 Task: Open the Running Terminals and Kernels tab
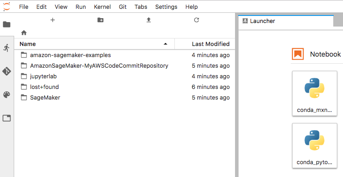[x=7, y=48]
